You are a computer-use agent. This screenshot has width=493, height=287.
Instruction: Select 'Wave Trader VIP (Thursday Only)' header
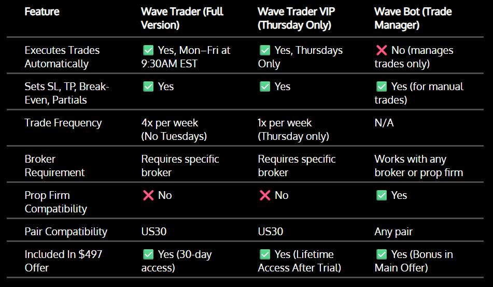[296, 18]
